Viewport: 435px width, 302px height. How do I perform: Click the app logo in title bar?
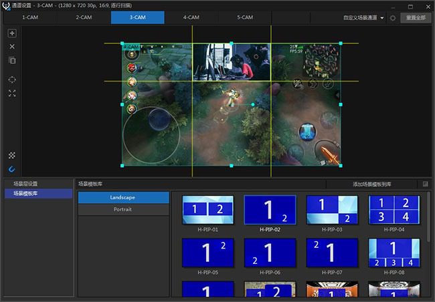[6, 6]
